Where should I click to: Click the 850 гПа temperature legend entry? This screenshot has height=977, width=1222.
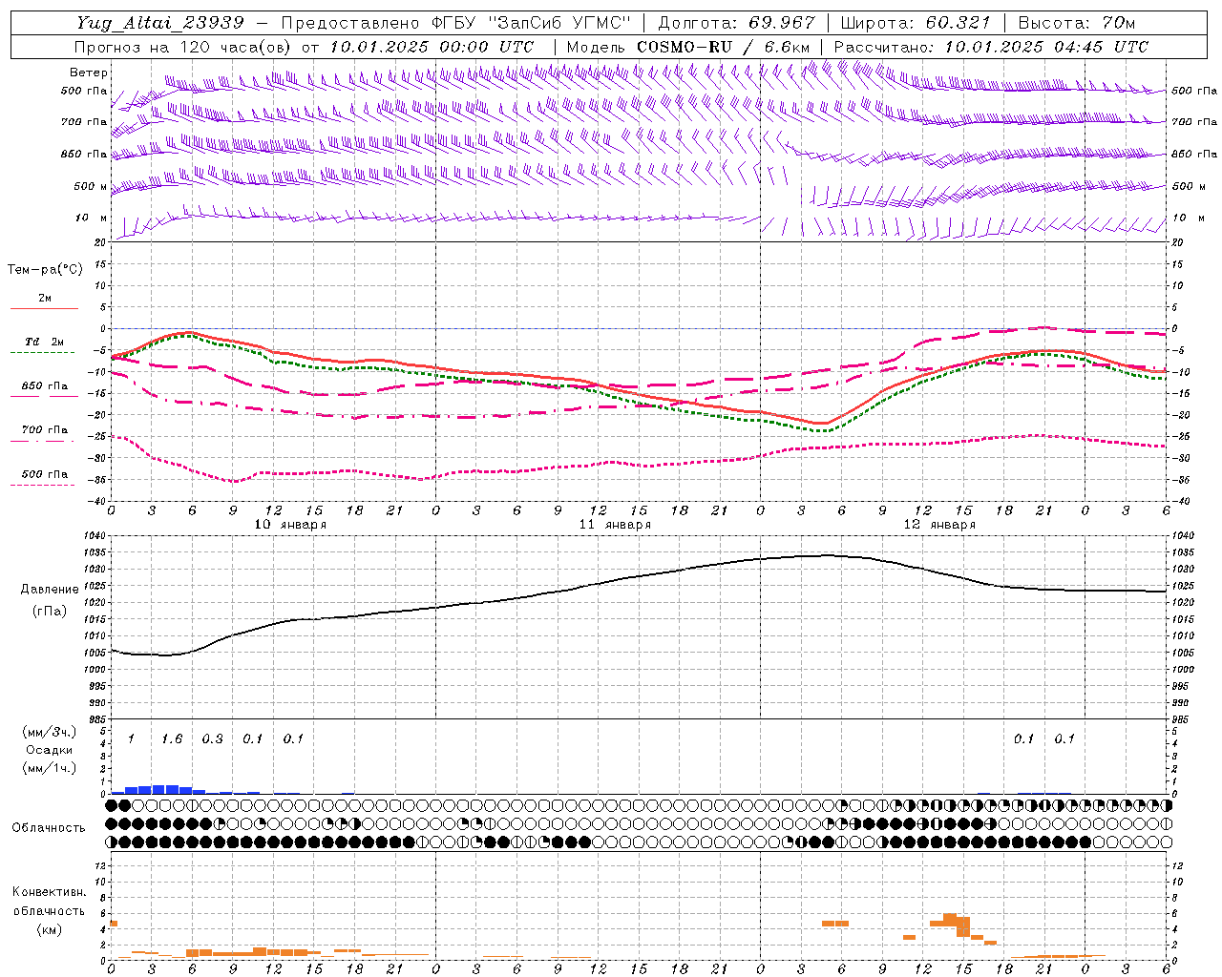point(45,386)
